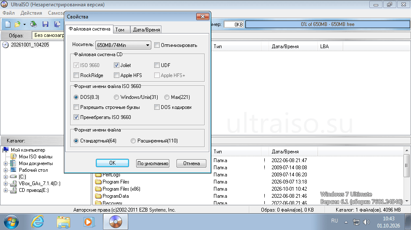The image size is (411, 230).
Task: Expand the VBox_GAs_7.1.4(D:) node
Action: tap(5, 184)
